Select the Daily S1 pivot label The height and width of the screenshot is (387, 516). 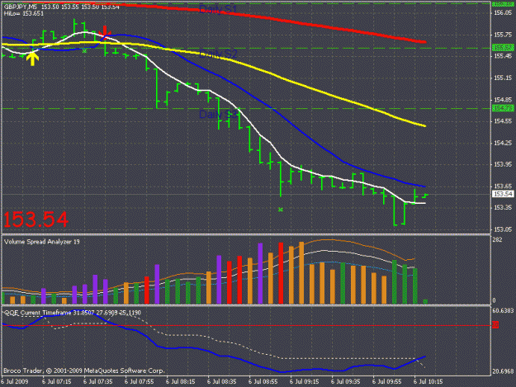[x=218, y=9]
